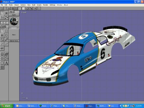
Task: Select the uniform scale tool
Action: (6, 40)
